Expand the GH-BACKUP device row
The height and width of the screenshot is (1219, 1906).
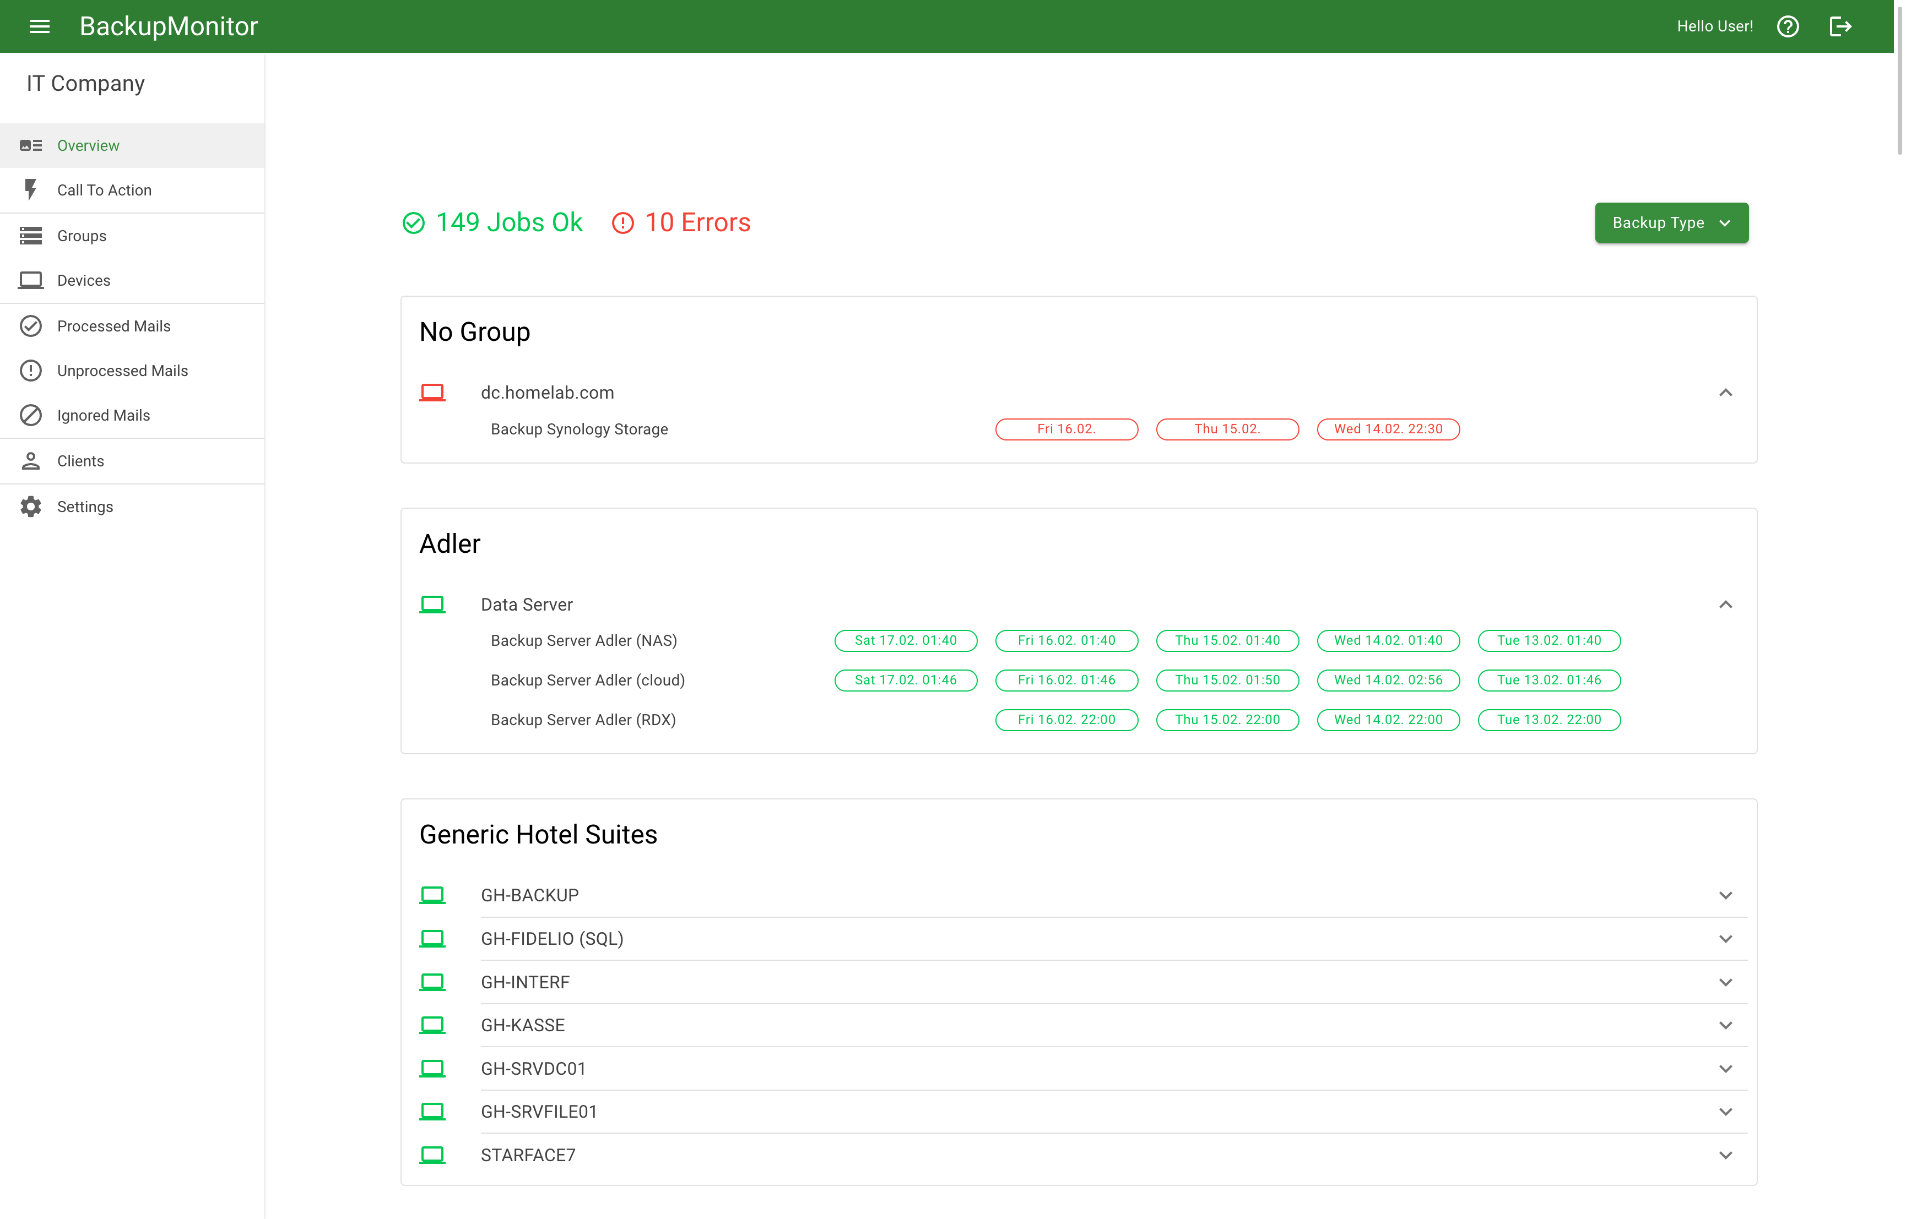[1725, 895]
